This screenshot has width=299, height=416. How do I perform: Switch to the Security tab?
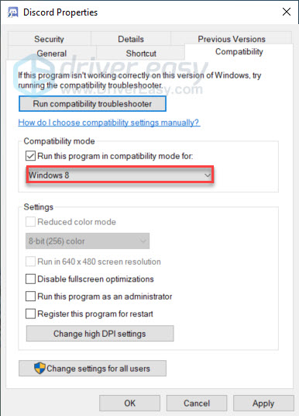(x=50, y=39)
